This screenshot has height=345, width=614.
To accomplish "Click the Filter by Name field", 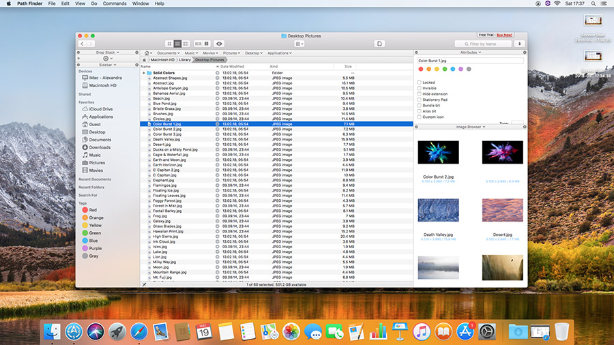I will pos(483,44).
